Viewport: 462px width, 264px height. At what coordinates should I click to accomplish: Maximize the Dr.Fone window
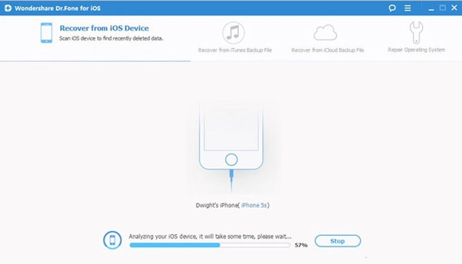coord(442,8)
